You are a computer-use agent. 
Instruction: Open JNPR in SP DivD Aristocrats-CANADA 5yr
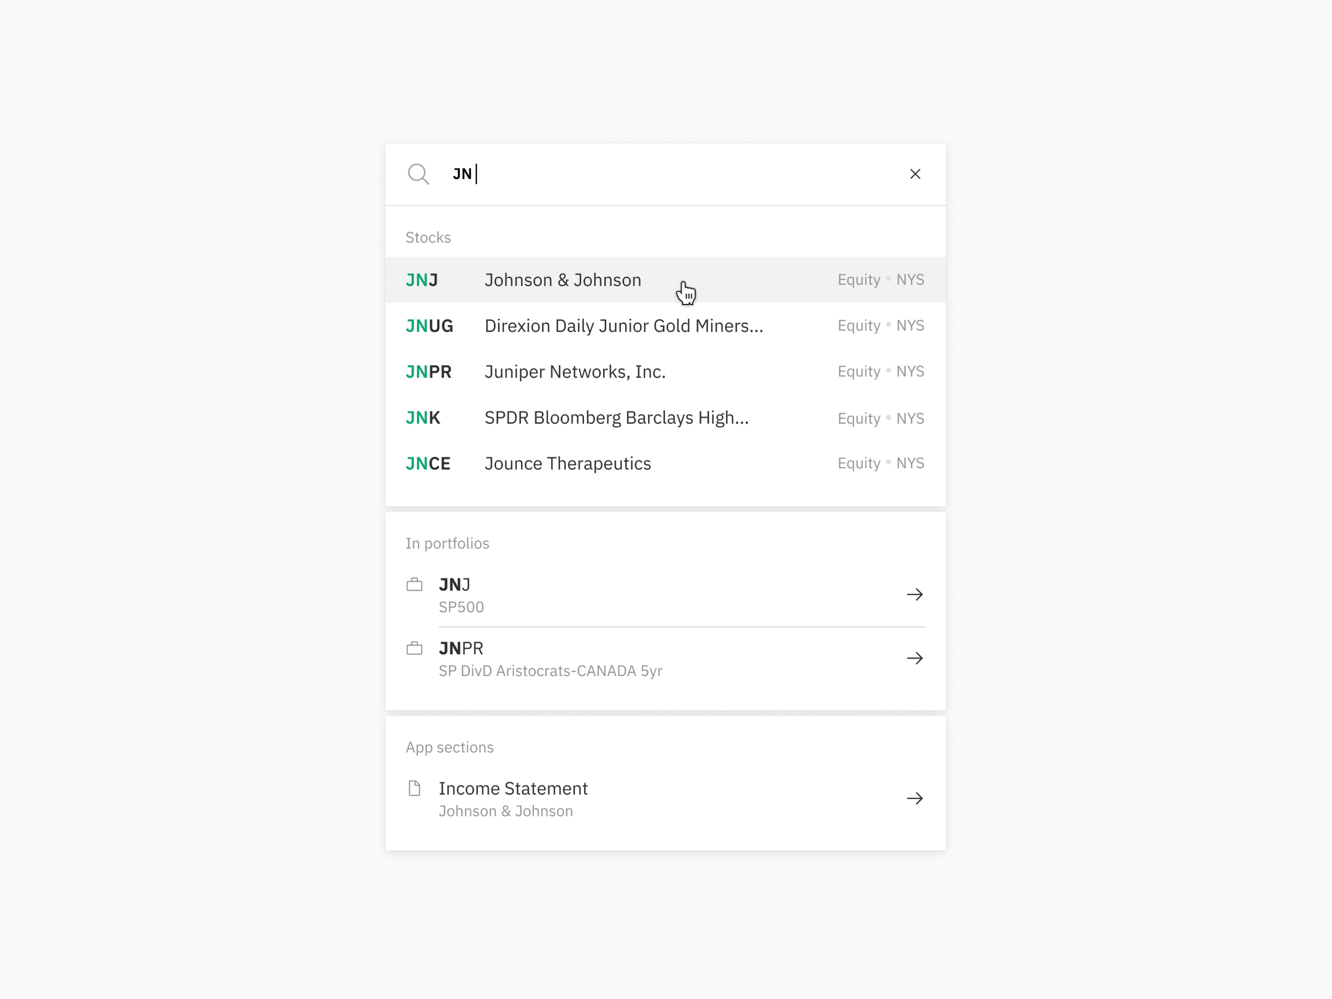coord(666,659)
